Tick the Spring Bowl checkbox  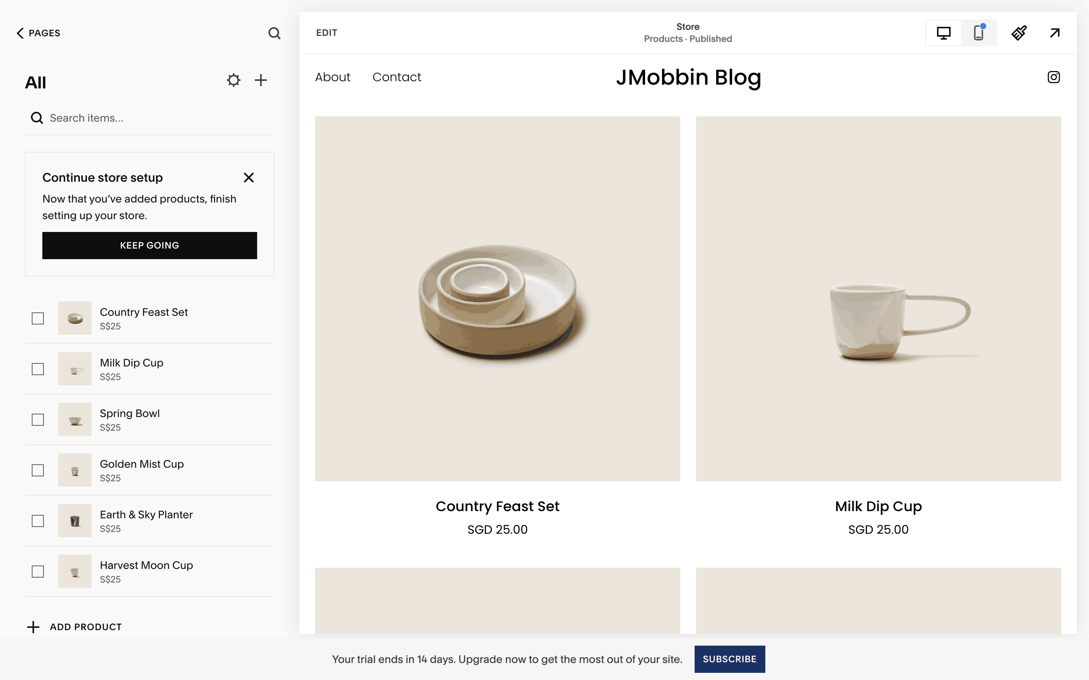[38, 420]
